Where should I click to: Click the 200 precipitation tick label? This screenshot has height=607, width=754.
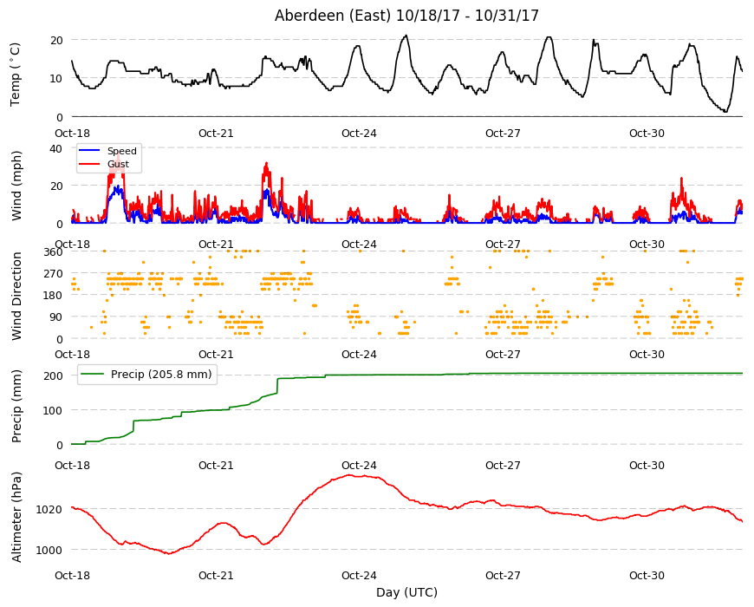click(54, 375)
